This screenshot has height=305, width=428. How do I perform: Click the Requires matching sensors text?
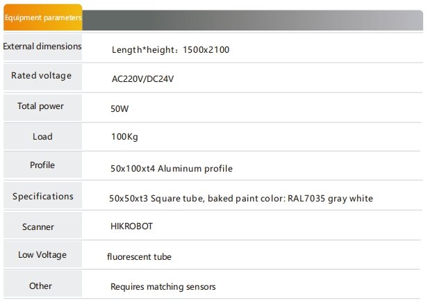(x=163, y=287)
